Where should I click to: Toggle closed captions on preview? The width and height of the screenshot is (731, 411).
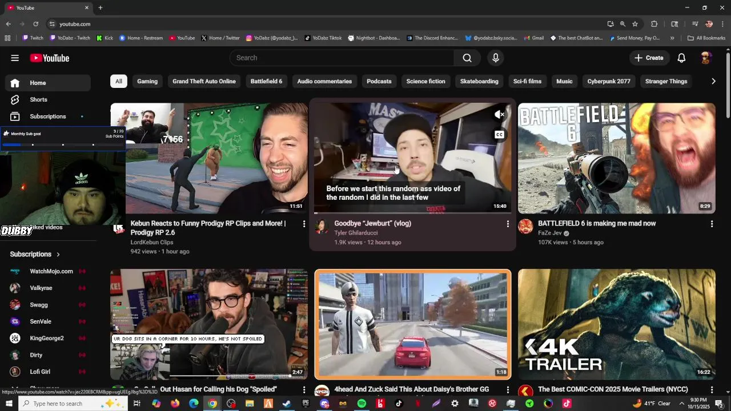click(499, 135)
